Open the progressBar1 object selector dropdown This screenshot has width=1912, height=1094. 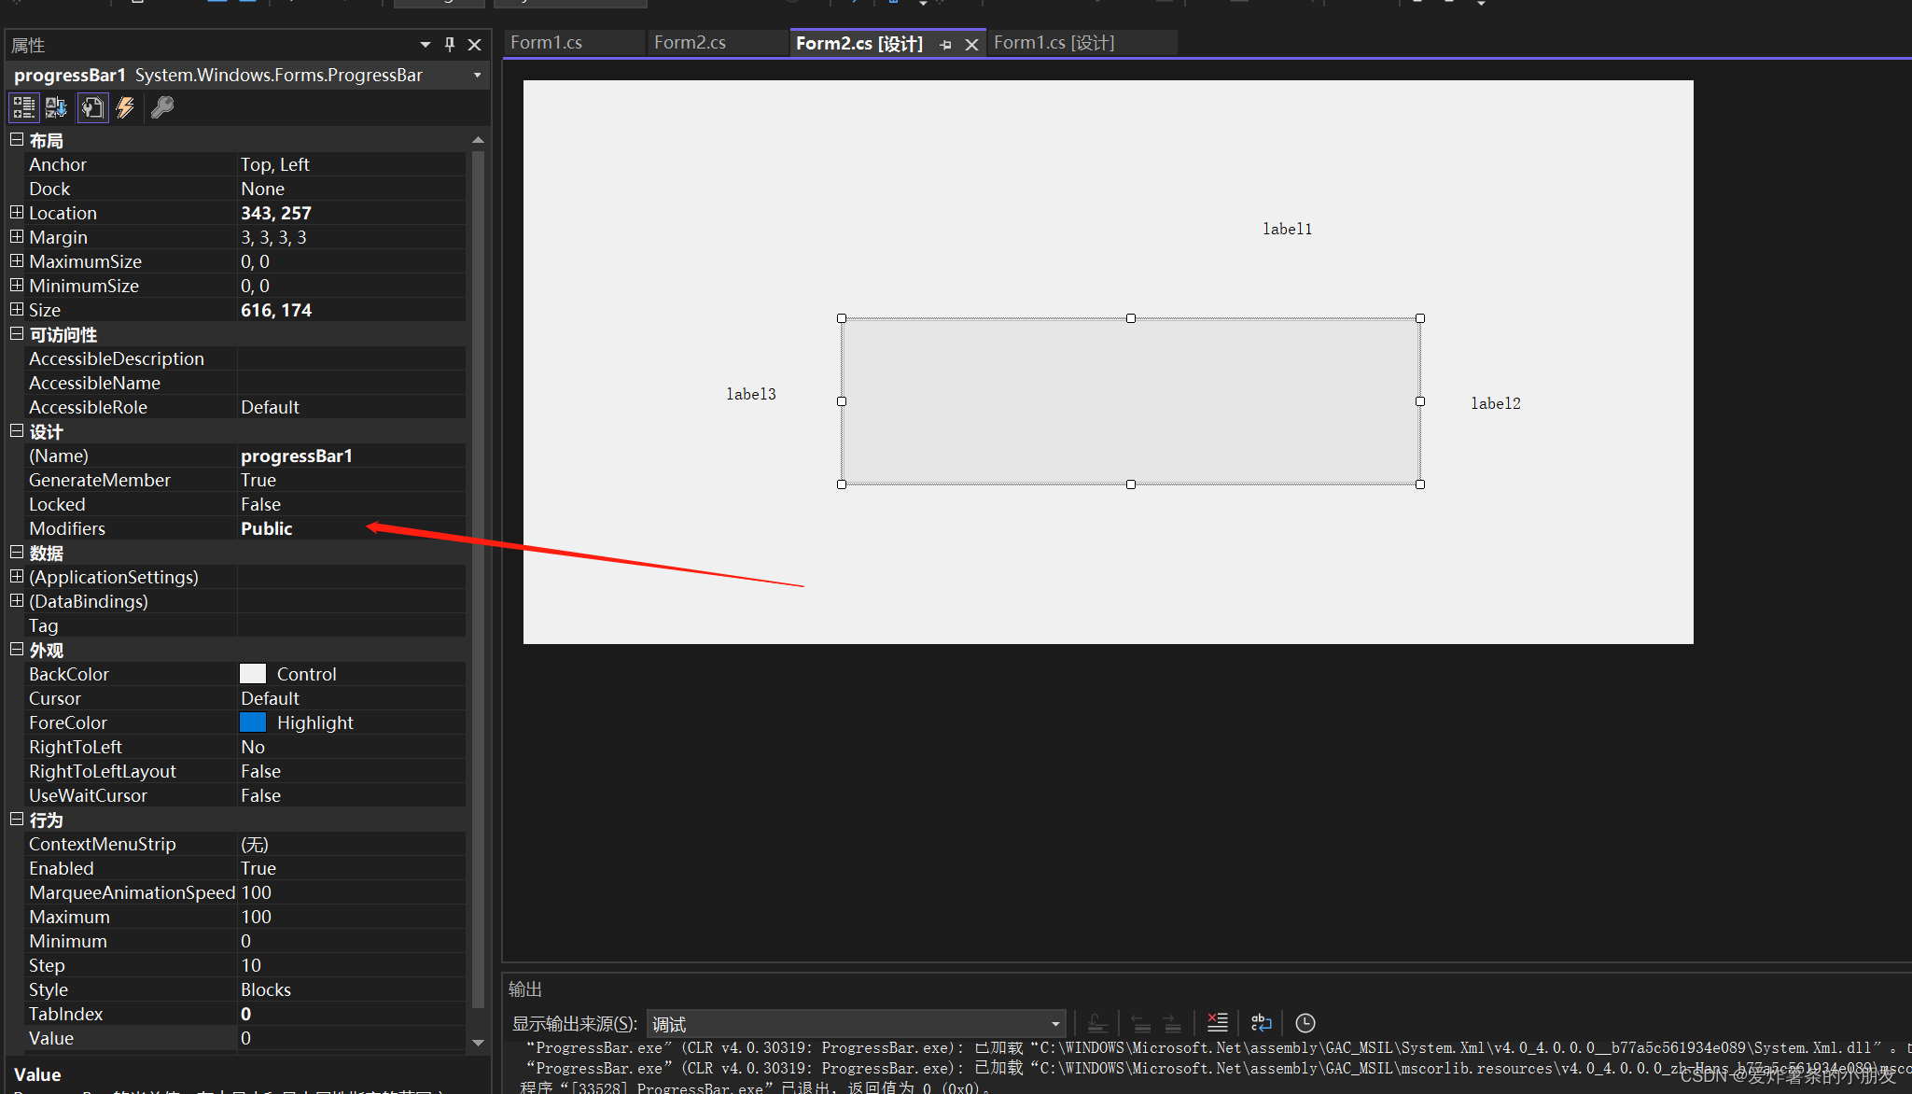pyautogui.click(x=477, y=76)
